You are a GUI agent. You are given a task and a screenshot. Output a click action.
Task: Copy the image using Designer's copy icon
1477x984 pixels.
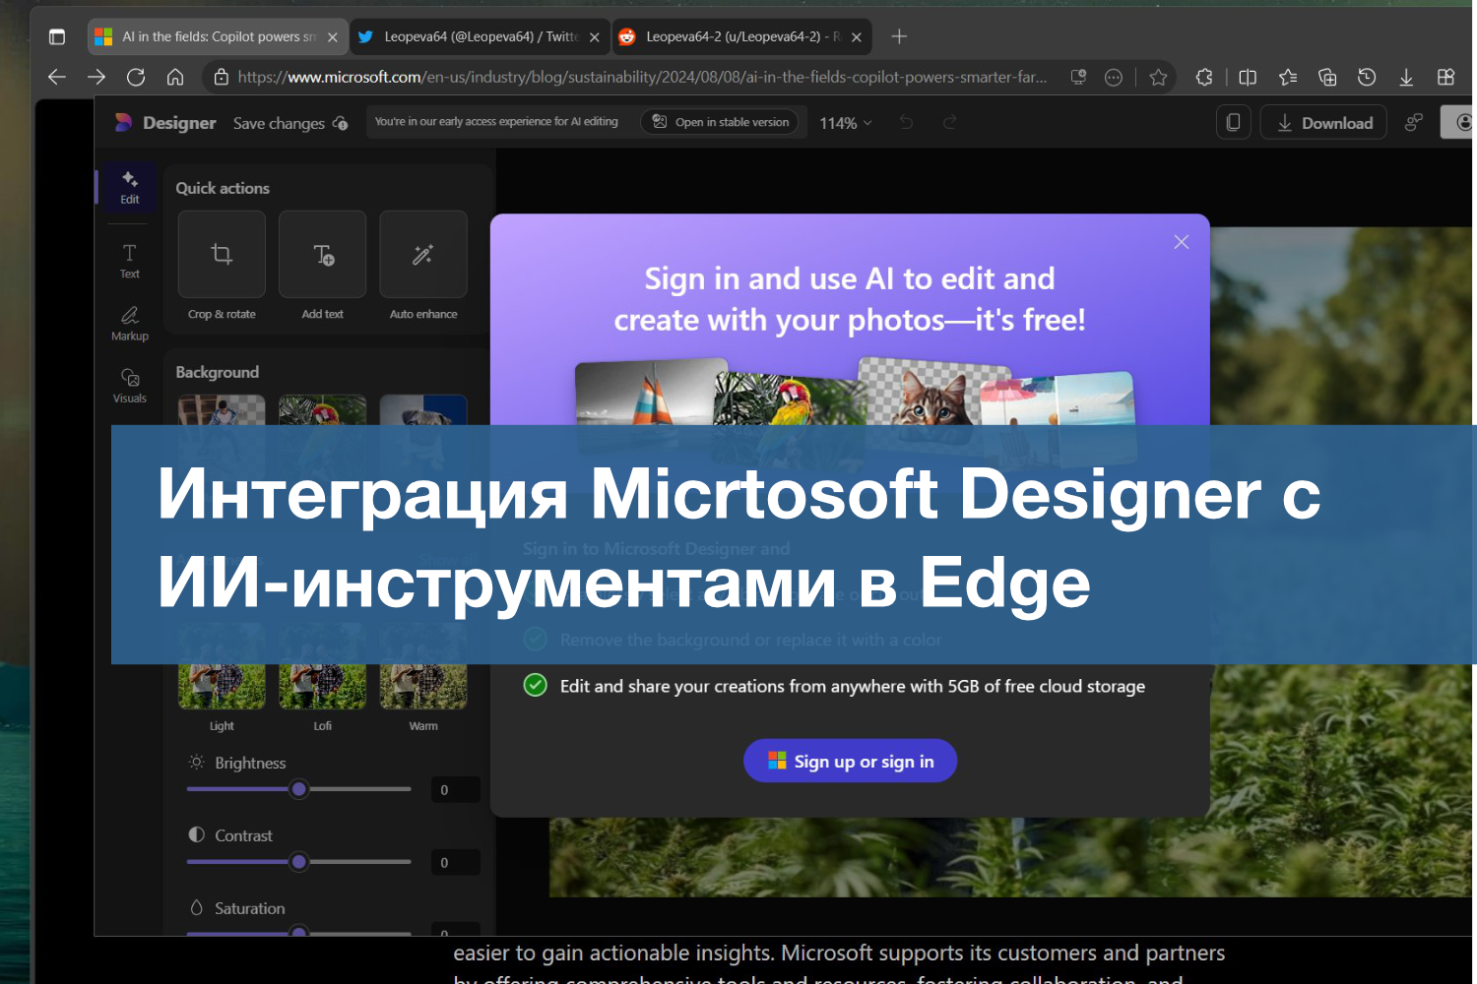click(x=1233, y=123)
